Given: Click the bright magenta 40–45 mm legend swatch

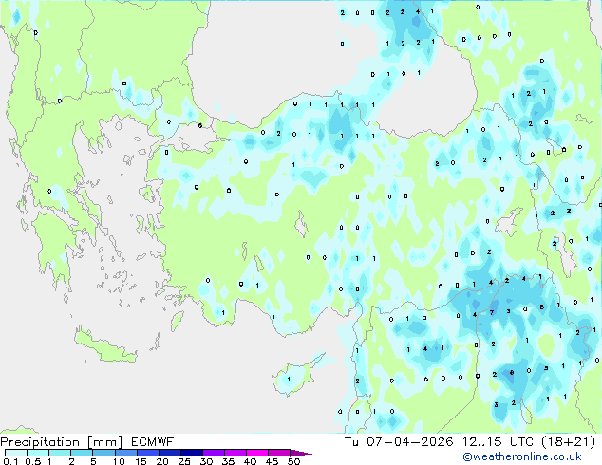Looking at the screenshot, I should 257,453.
